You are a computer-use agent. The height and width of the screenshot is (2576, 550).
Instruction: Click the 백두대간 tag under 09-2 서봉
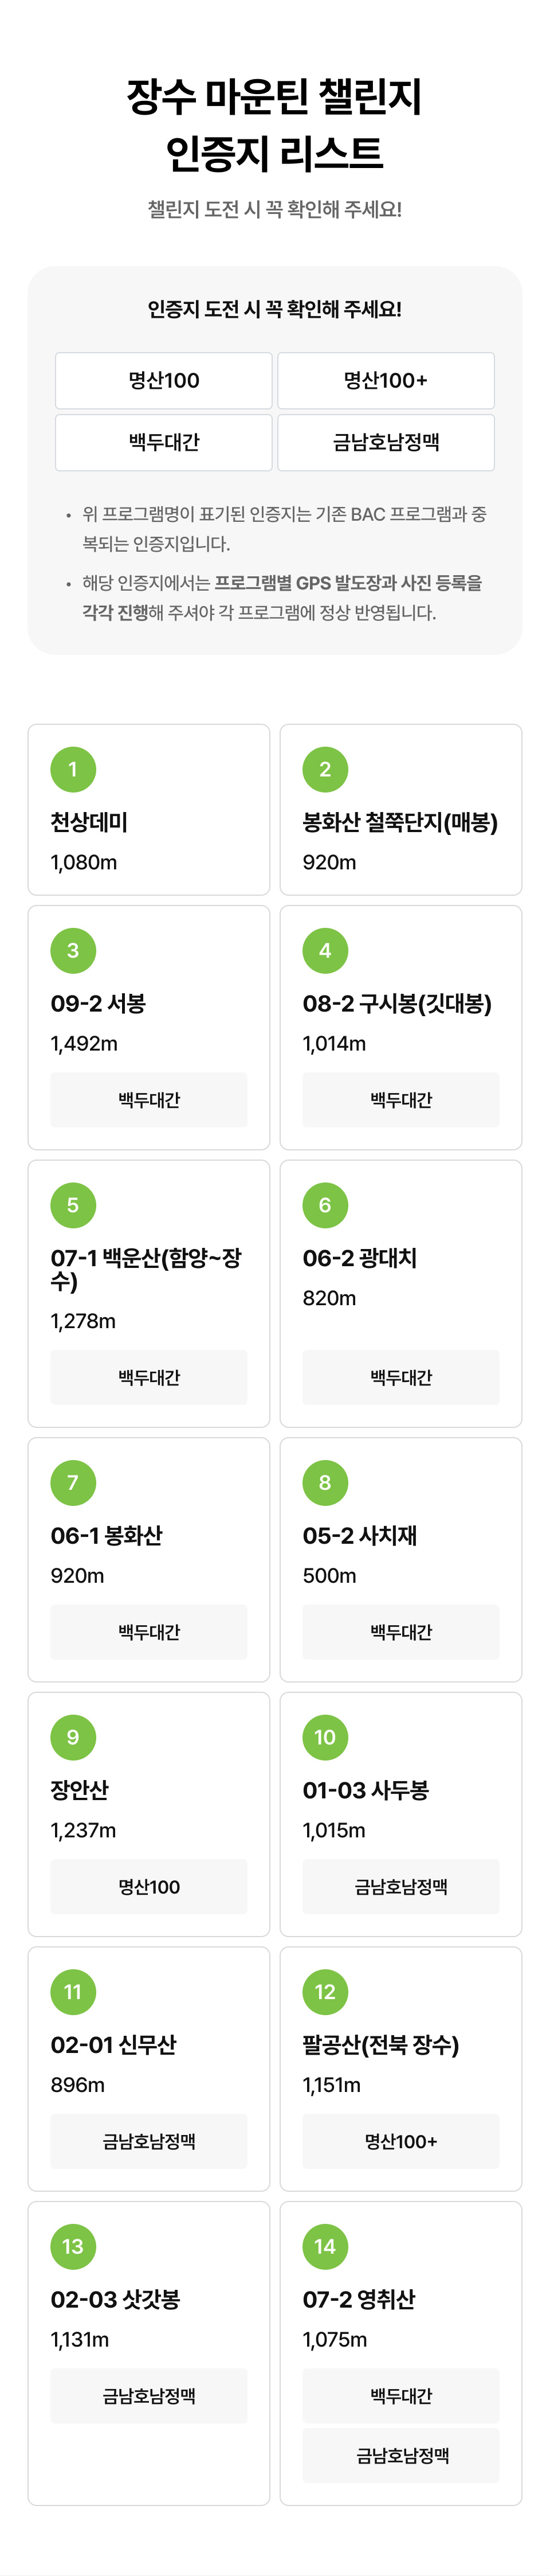(149, 1100)
